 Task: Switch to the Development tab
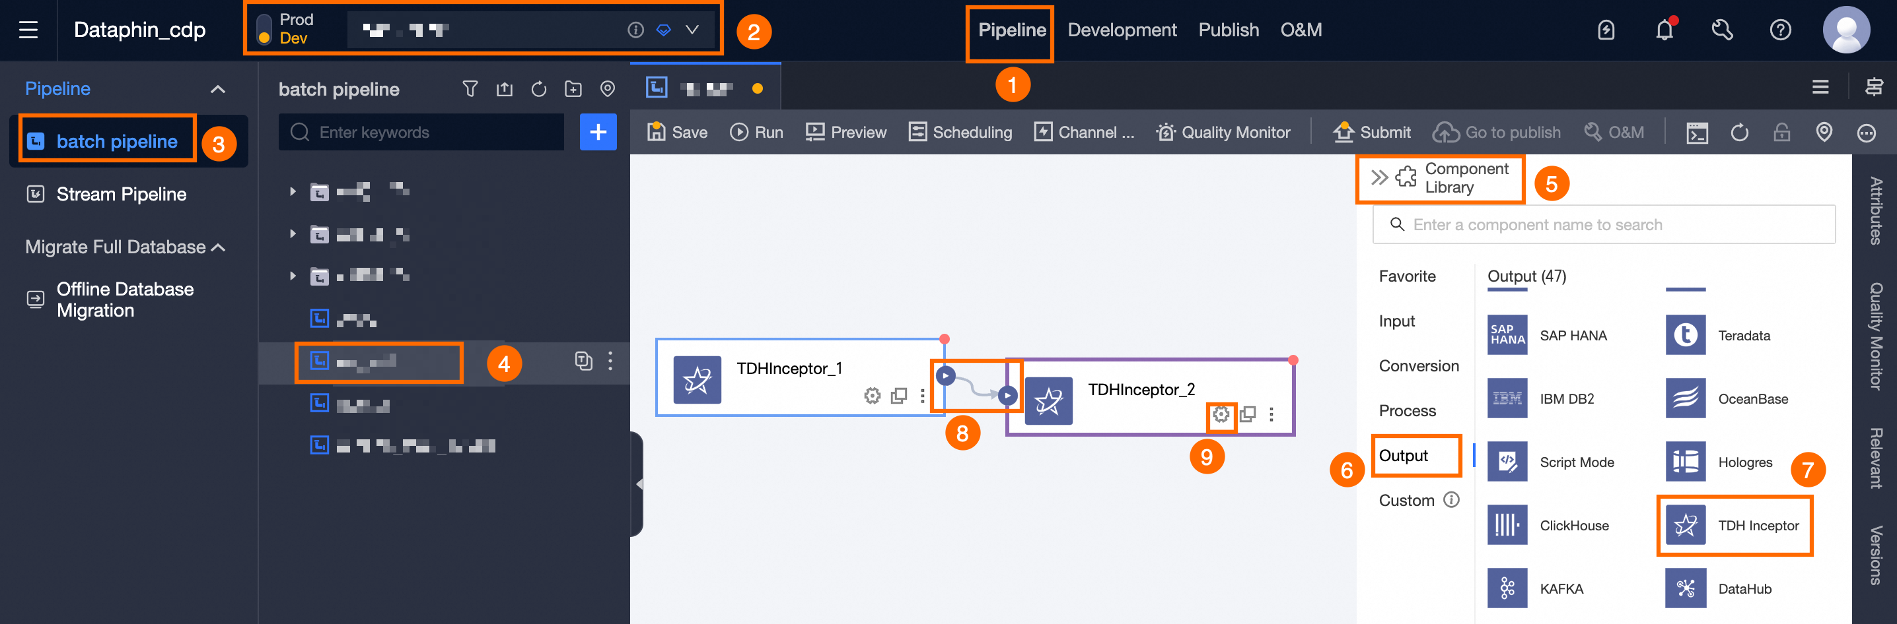tap(1122, 30)
